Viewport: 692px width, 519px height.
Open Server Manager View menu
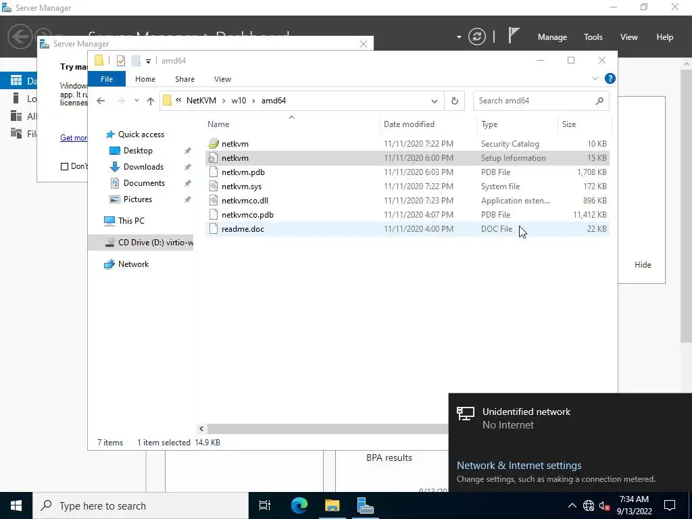[629, 37]
